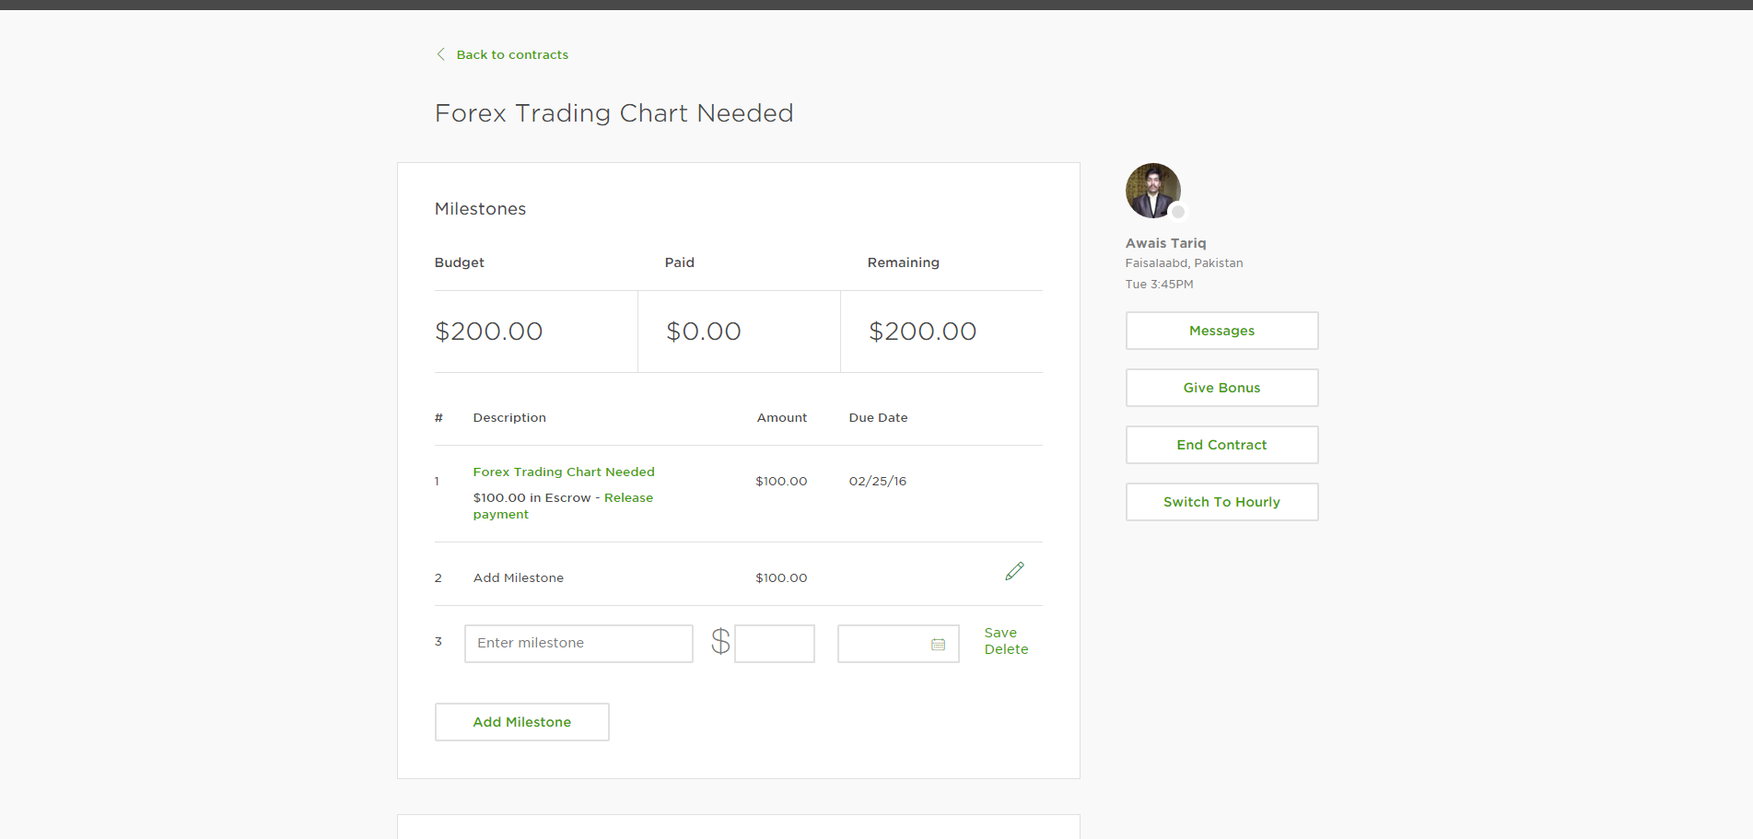
Task: Save the new milestone entry
Action: (x=1000, y=633)
